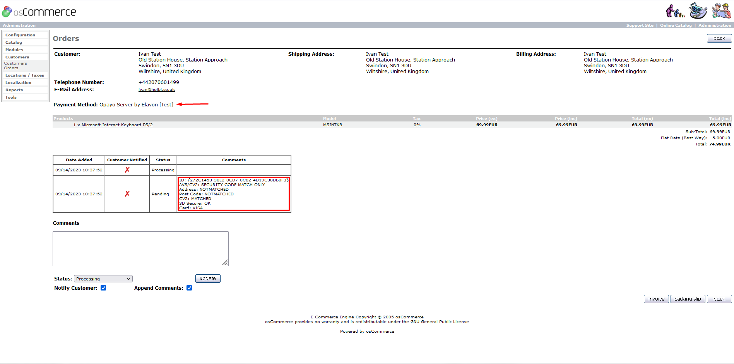Click the Powered by osCommerce footer text
The width and height of the screenshot is (734, 364).
click(x=367, y=332)
